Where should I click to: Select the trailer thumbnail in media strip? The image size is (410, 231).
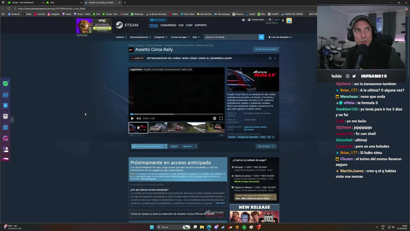coord(138,127)
